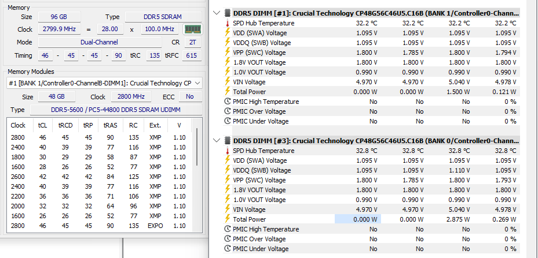Viewport: 538px width, 258px height.
Task: Click DIMM #3 PMIC Under Voltage row label
Action: coord(261,249)
